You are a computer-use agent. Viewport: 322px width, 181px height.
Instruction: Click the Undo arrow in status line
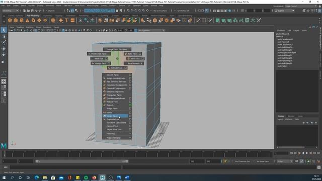click(x=36, y=11)
